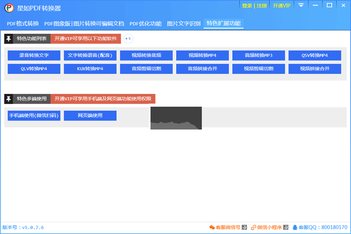The image size is (351, 234).
Task: Open 视频剪辑切割 tool
Action: tap(258, 69)
